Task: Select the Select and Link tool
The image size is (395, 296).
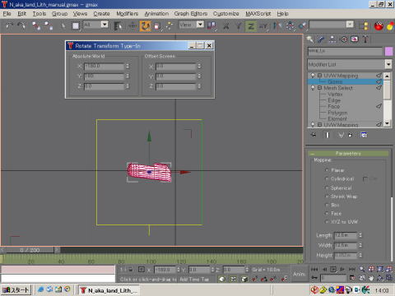Action: (36, 25)
